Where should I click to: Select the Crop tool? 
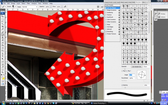point(3,27)
